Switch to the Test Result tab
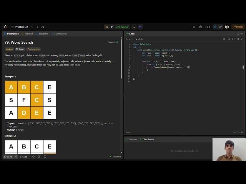This screenshot has height=184, width=246. point(147,140)
